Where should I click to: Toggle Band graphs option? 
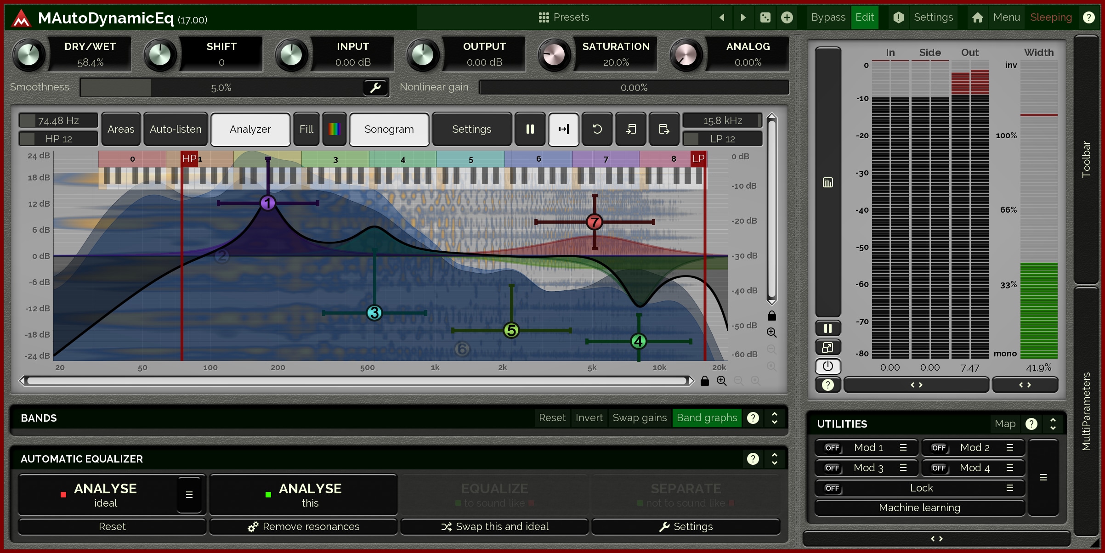pyautogui.click(x=706, y=418)
